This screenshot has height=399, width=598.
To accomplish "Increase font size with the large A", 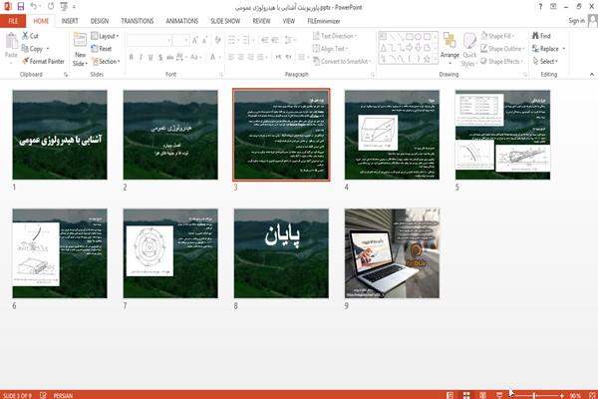I will [x=195, y=40].
